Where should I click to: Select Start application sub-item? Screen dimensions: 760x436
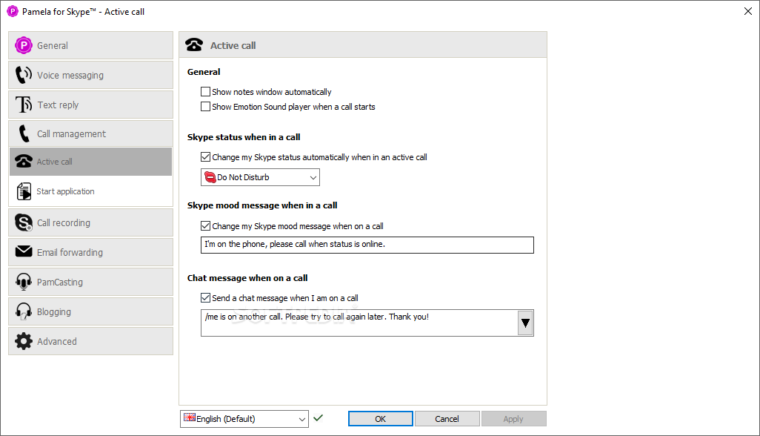pos(90,191)
